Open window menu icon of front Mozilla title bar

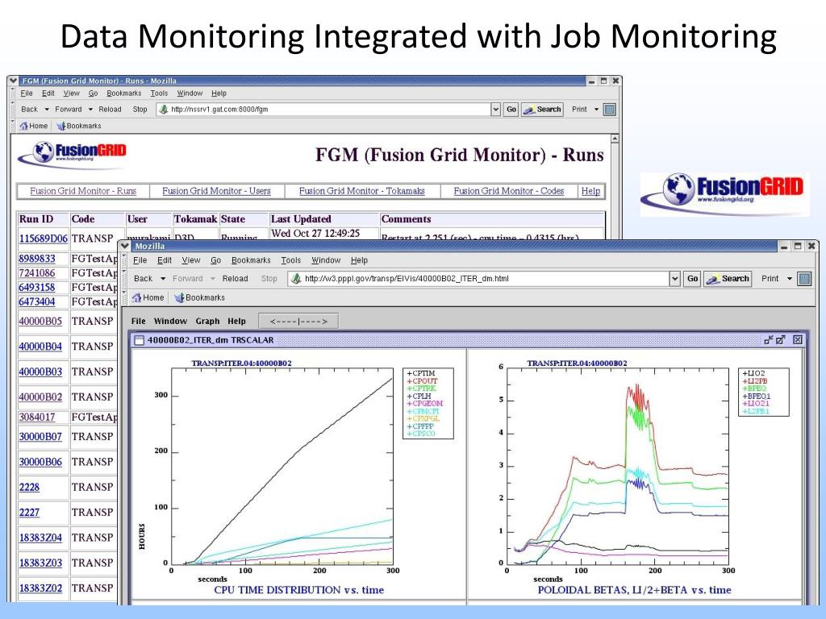click(x=125, y=246)
